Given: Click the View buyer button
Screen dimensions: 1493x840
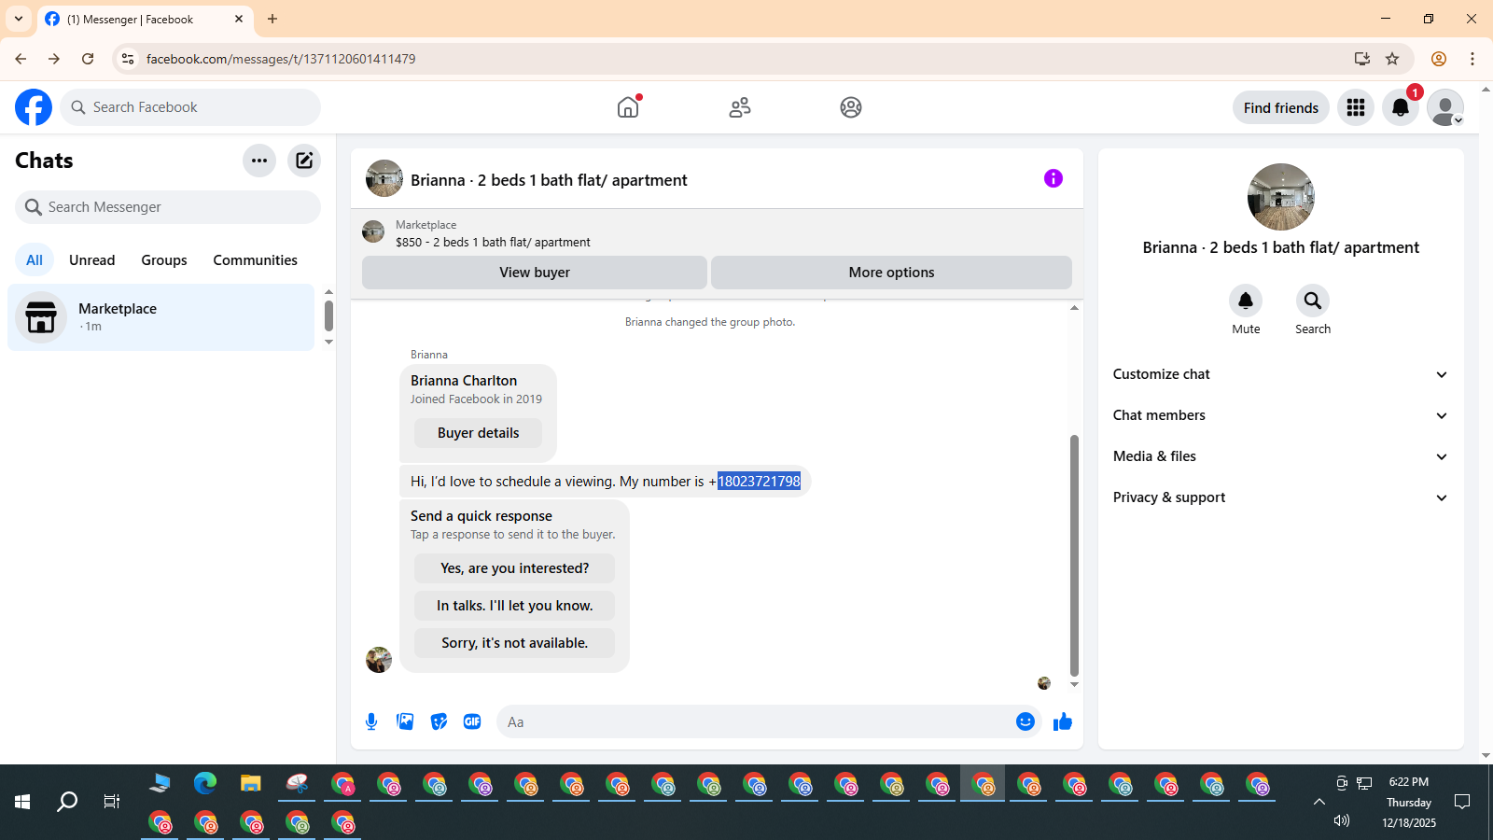Looking at the screenshot, I should click(x=535, y=273).
